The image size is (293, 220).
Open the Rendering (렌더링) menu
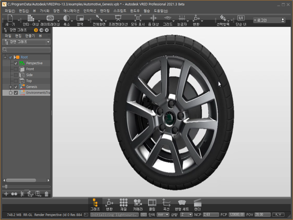105,11
